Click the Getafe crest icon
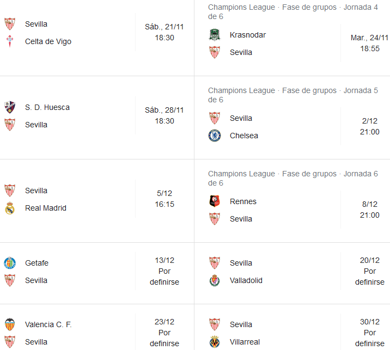390x350 pixels. click(x=10, y=263)
